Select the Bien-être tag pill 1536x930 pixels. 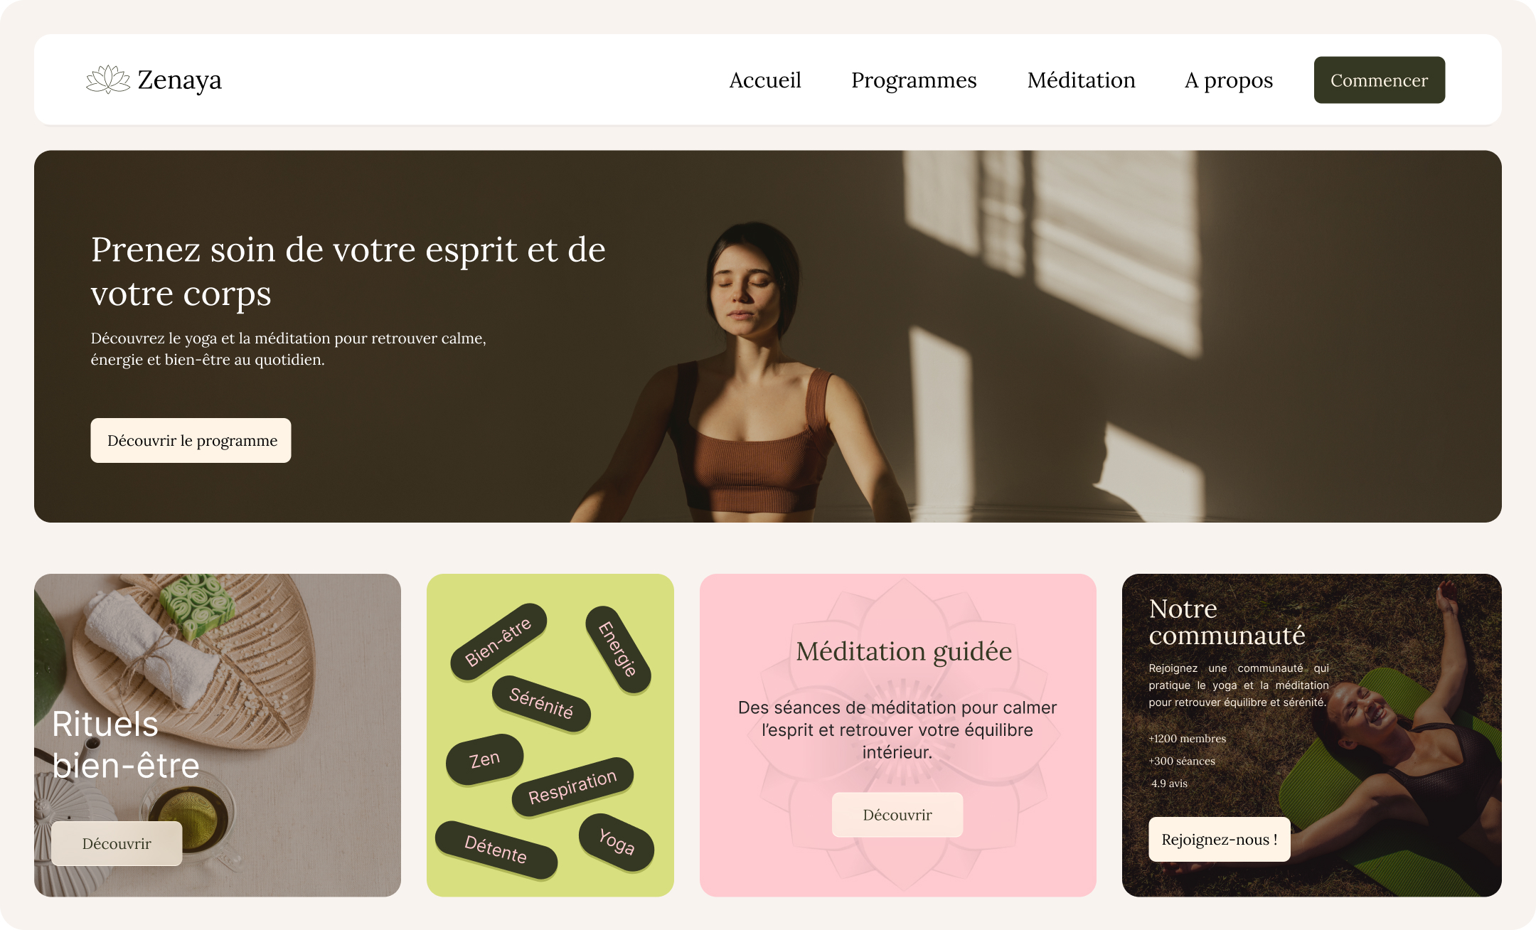click(498, 641)
